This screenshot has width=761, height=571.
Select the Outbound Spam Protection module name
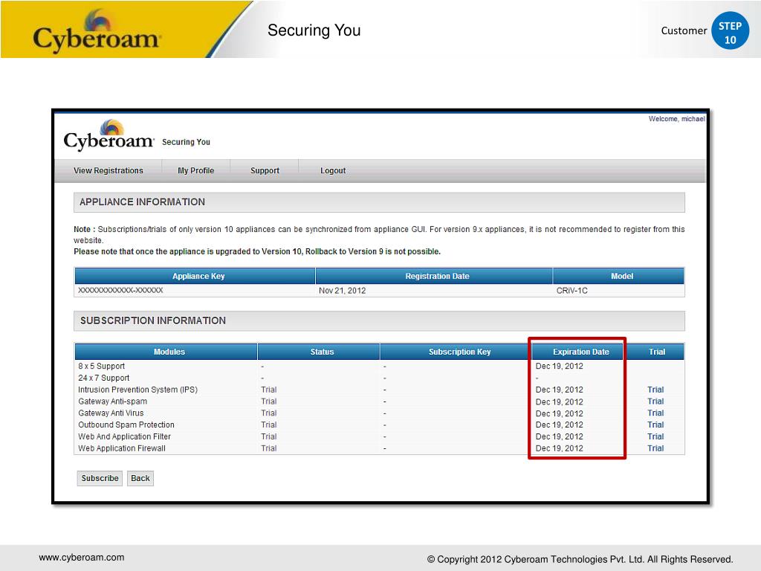coord(126,425)
